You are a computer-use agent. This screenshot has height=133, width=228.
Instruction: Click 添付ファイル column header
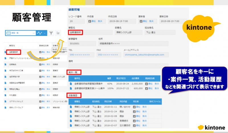click(x=155, y=102)
